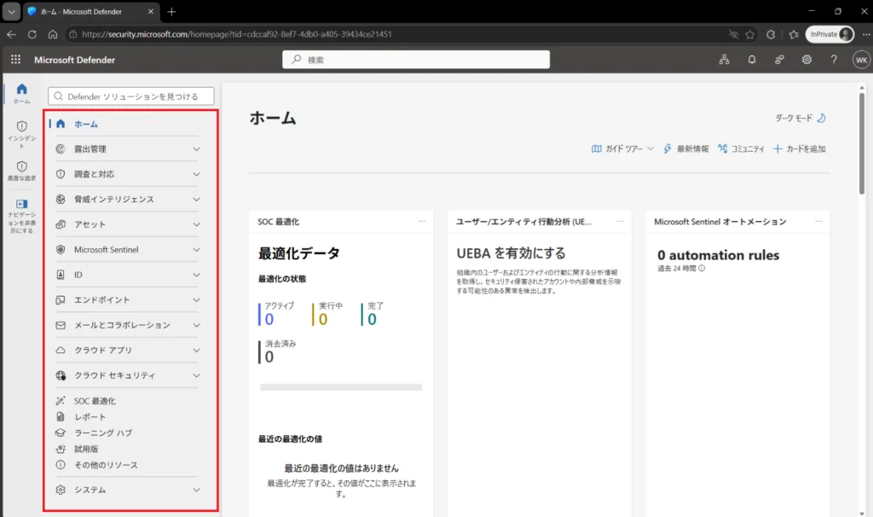873x517 pixels.
Task: Open the help question mark icon
Action: coord(834,60)
